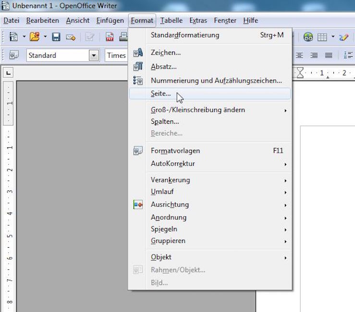Expand Groß-/Kleinschreibung ändern submenu
The width and height of the screenshot is (355, 312).
210,110
